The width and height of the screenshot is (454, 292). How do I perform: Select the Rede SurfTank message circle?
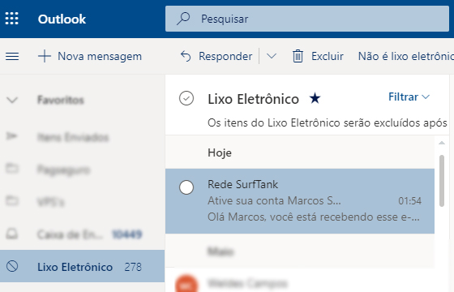click(186, 187)
